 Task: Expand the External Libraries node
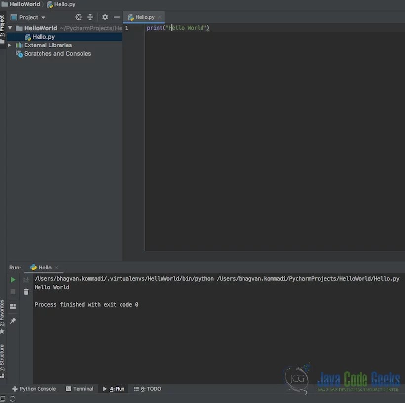[x=9, y=45]
